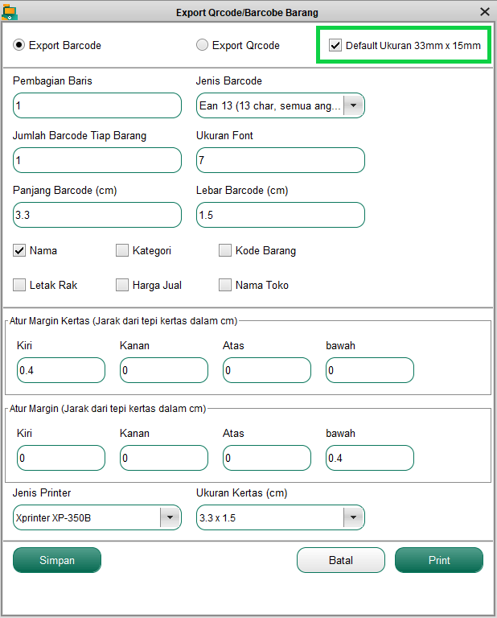Close the Export Qrcode/Barcode dialog
The image size is (497, 618).
tap(484, 12)
